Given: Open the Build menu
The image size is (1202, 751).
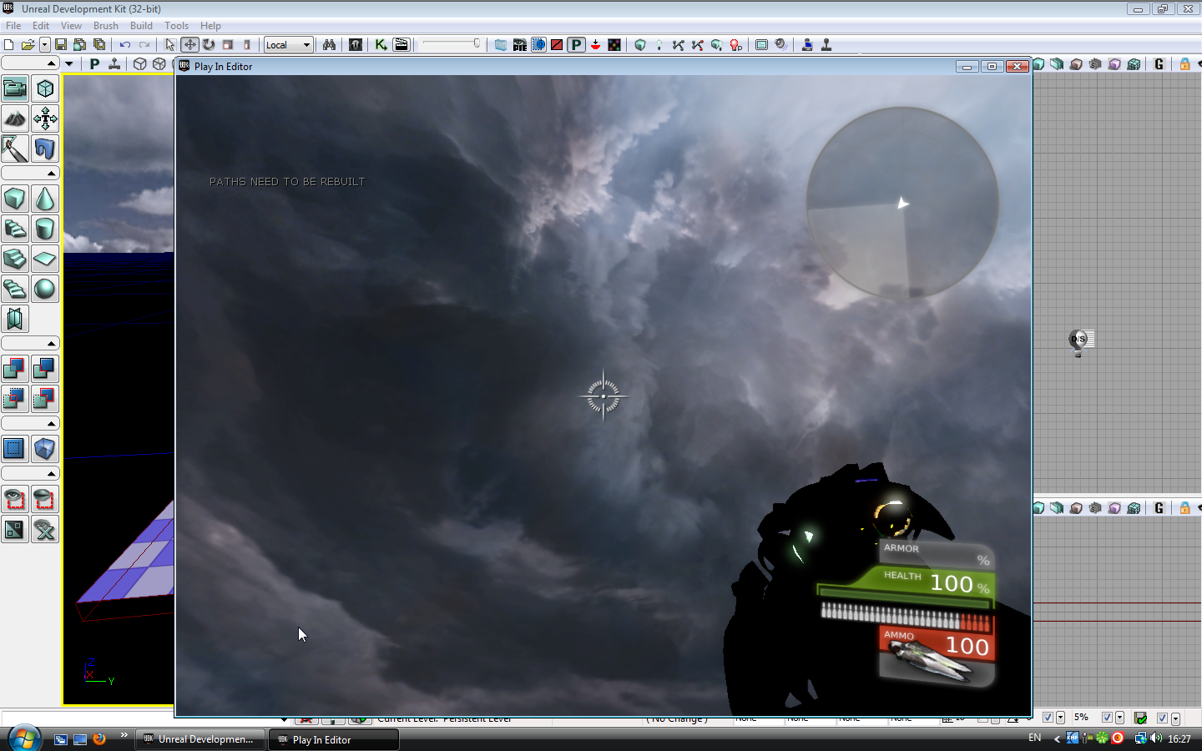Looking at the screenshot, I should coord(142,26).
